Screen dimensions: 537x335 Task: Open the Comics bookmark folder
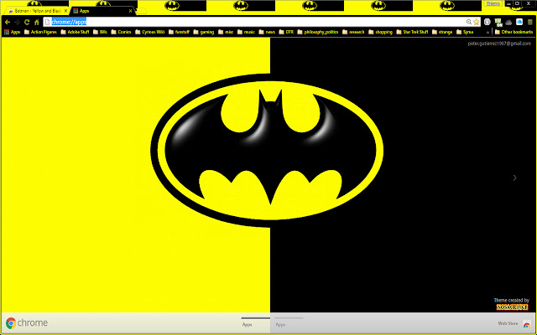121,32
